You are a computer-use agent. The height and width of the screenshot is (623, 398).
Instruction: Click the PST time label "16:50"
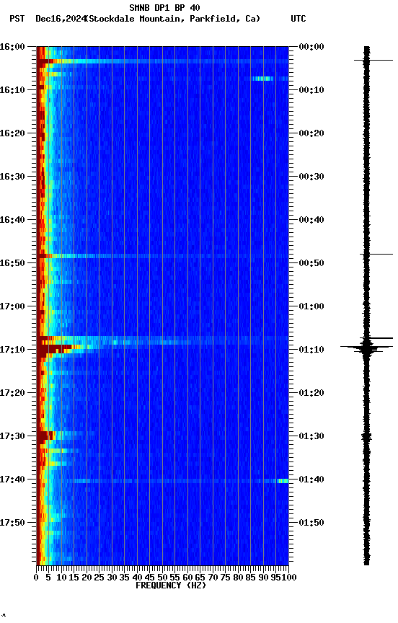tap(12, 263)
